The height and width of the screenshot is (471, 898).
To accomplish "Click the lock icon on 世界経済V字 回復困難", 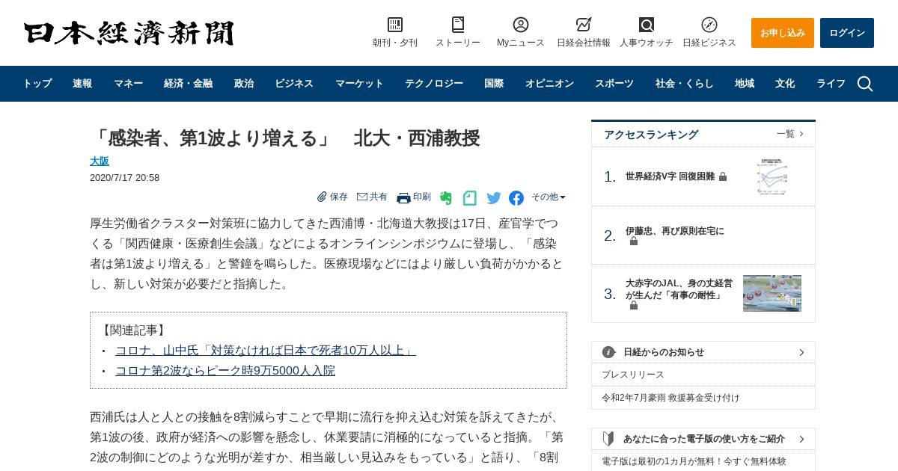I will coord(723,177).
